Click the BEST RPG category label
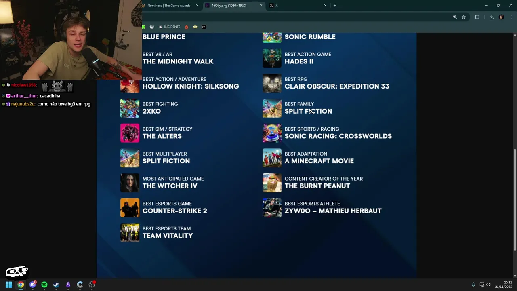Screen dimensions: 517x291 point(296,79)
